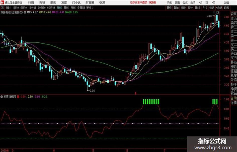Open the 多周期 multi-period view
This screenshot has width=237, height=152.
pyautogui.click(x=81, y=8)
